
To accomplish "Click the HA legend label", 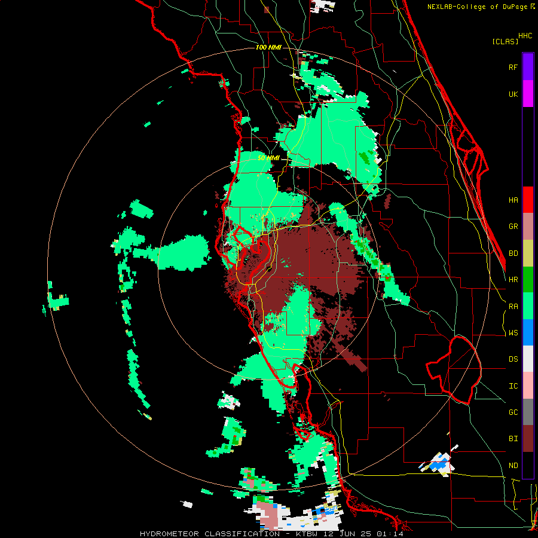I will [513, 200].
